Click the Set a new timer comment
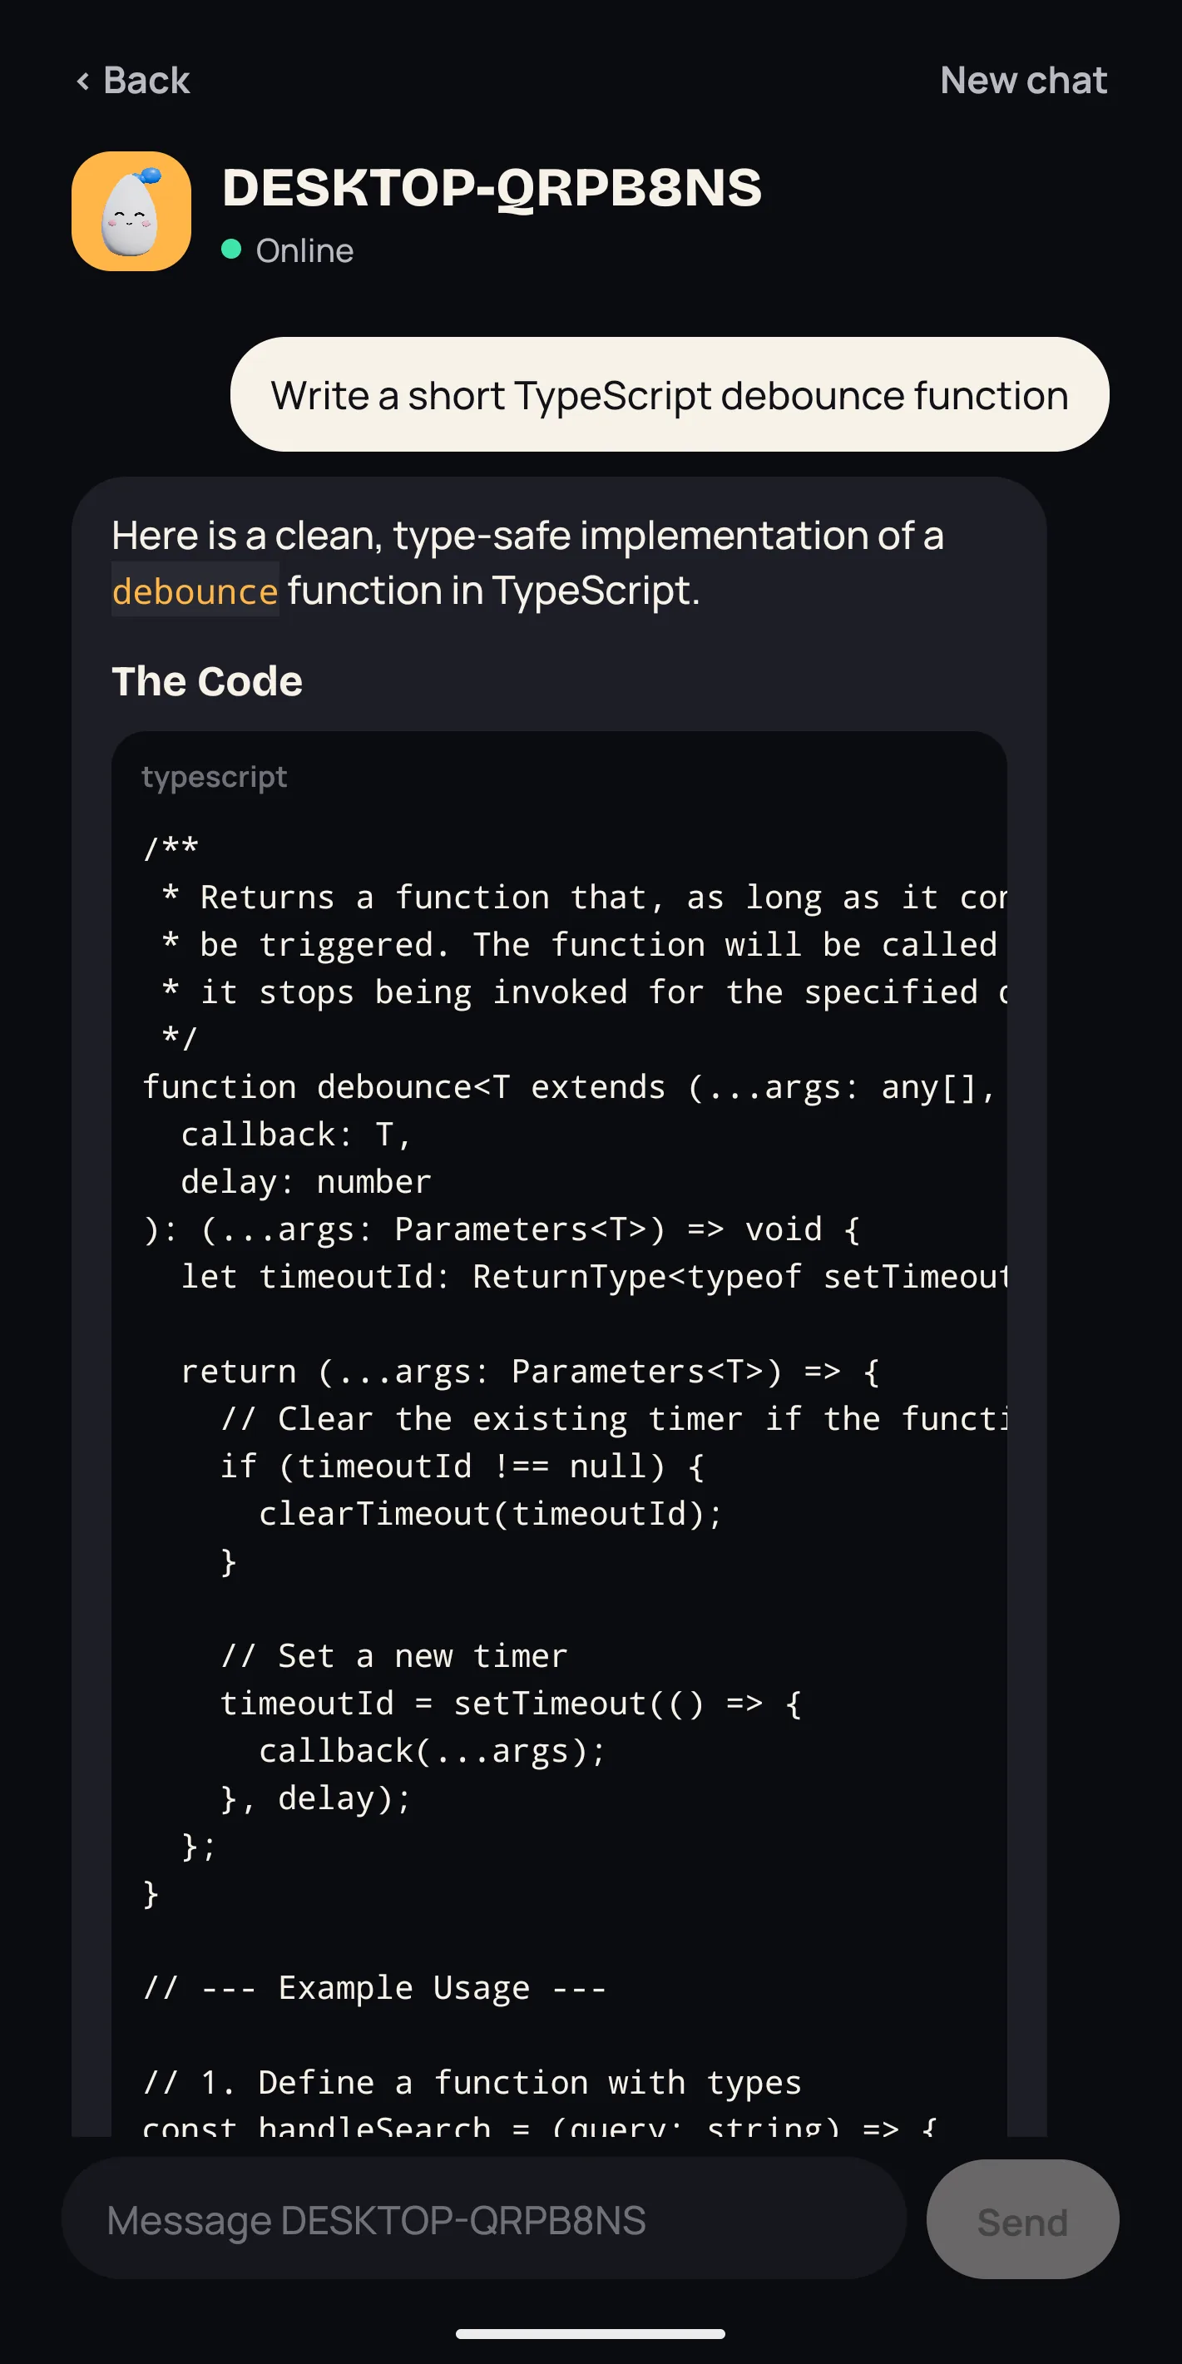 click(393, 1655)
